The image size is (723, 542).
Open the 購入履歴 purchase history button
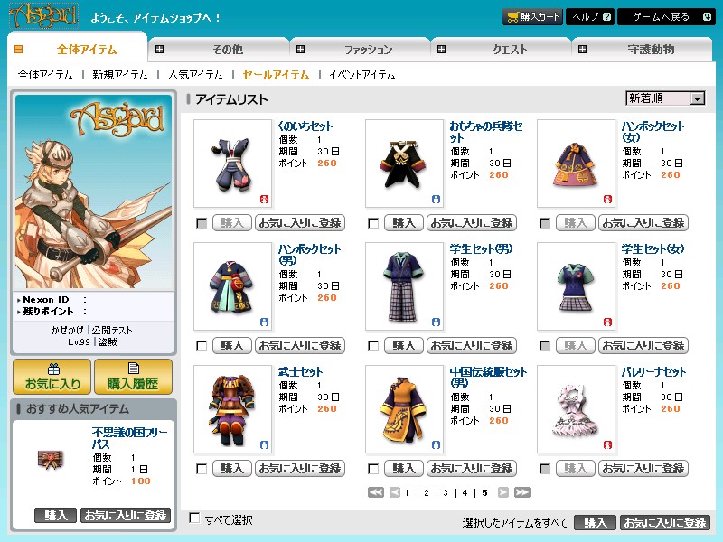point(133,376)
